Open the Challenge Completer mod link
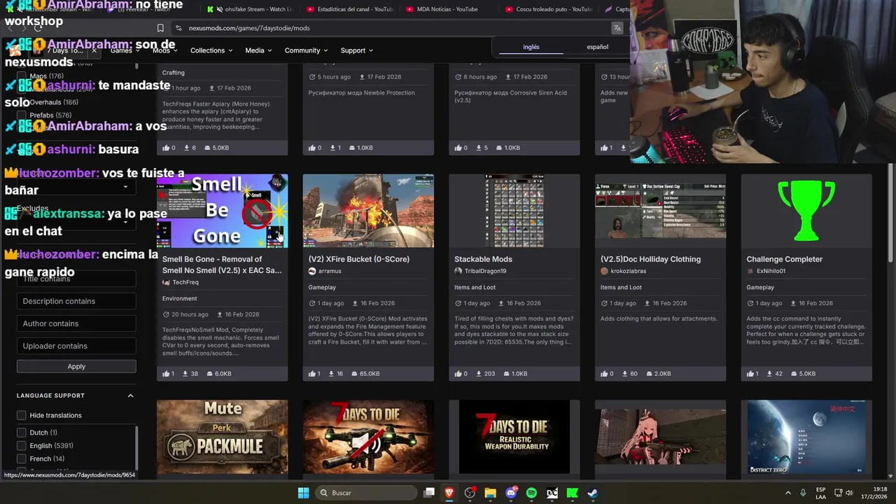Viewport: 896px width, 504px height. (784, 259)
